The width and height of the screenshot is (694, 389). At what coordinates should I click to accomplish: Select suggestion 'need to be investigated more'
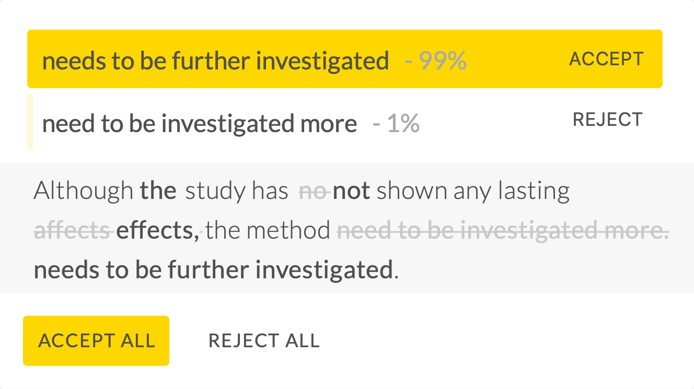[x=199, y=124]
